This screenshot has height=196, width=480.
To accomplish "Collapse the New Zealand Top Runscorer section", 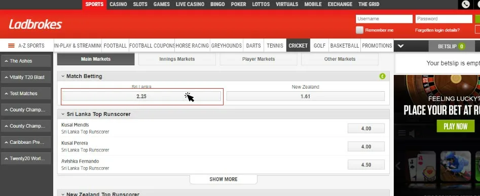I will click(63, 194).
